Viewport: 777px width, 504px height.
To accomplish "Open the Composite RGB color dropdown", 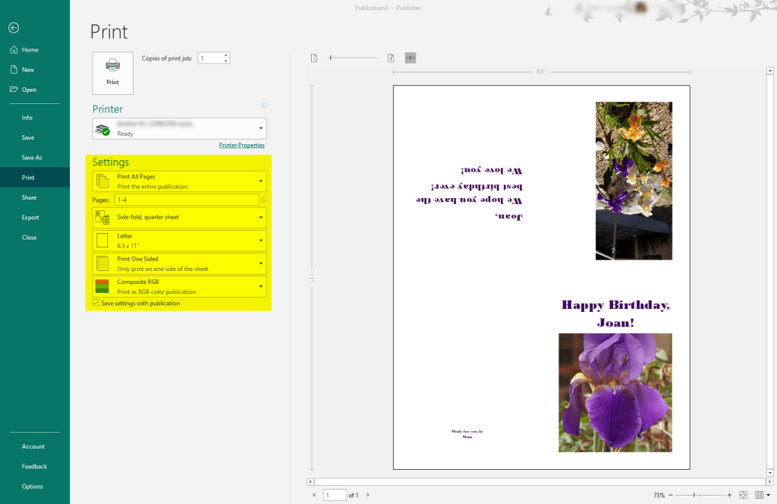I will point(261,286).
